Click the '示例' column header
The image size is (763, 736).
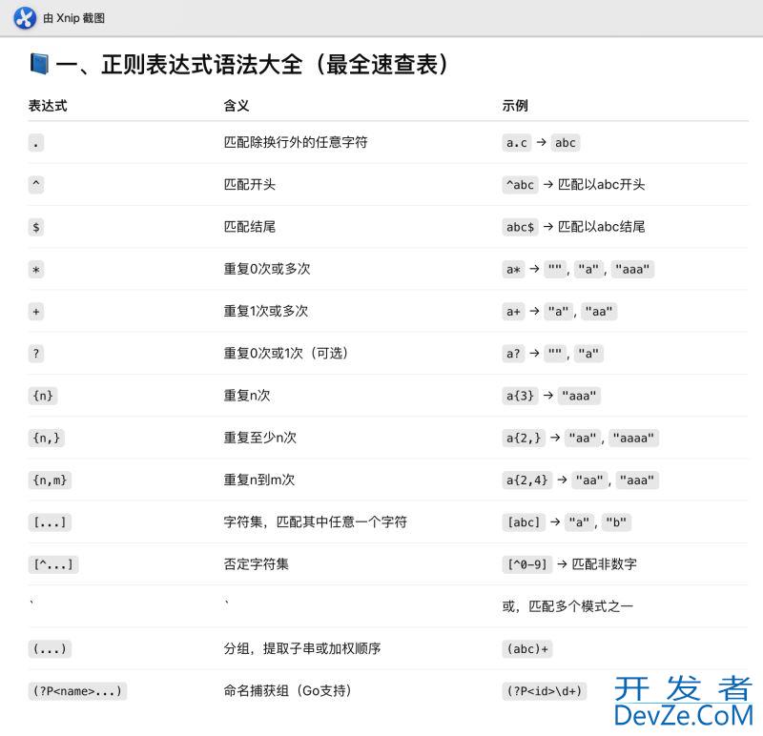click(515, 106)
